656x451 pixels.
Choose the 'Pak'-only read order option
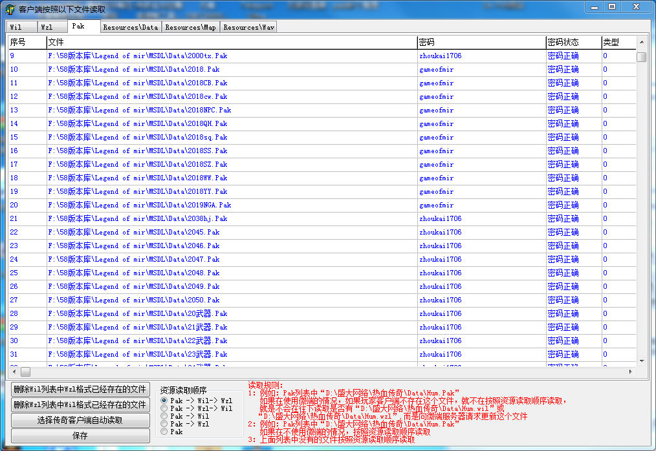point(164,432)
